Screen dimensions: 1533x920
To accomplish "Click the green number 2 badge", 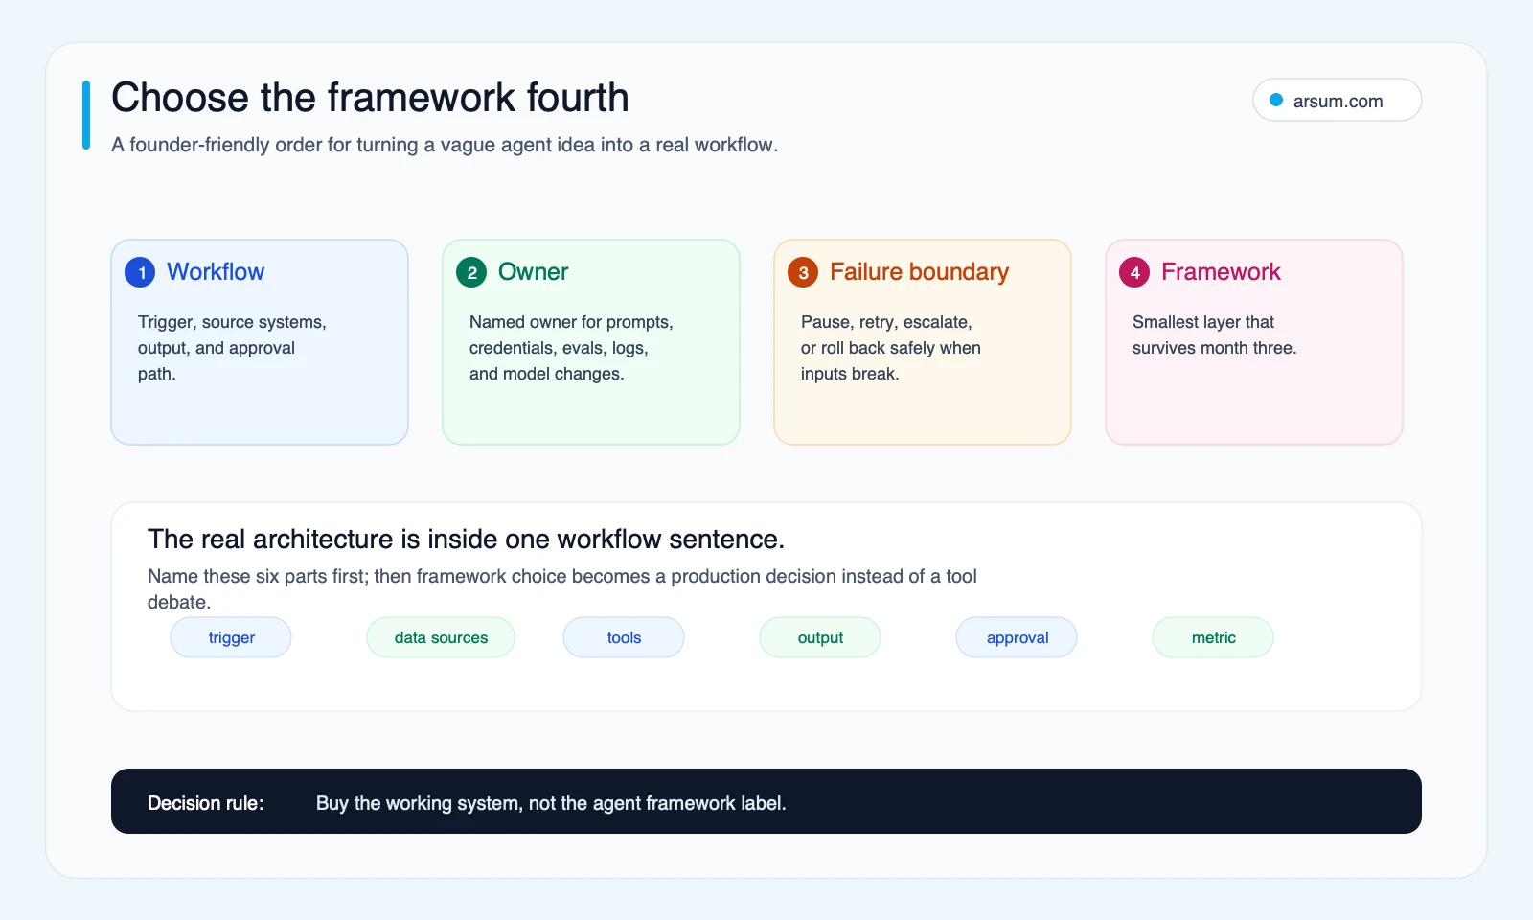I will 471,272.
